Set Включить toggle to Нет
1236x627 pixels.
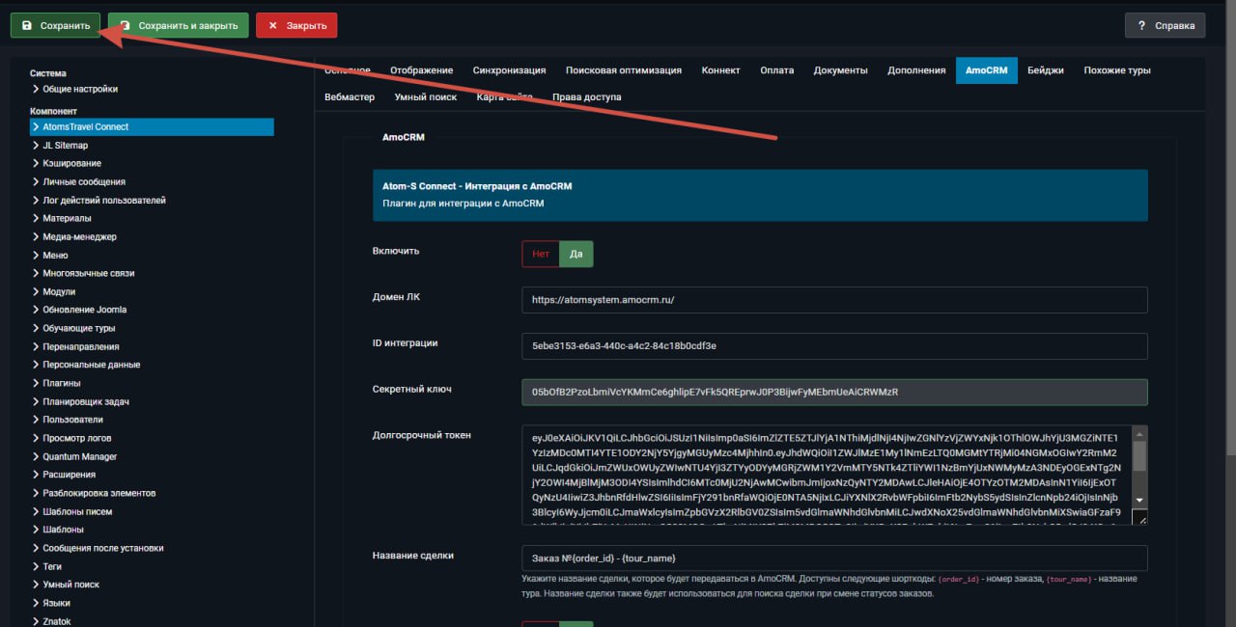tap(541, 254)
